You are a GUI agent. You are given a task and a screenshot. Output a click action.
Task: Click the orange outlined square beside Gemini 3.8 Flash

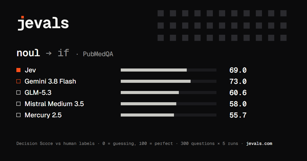coord(18,81)
